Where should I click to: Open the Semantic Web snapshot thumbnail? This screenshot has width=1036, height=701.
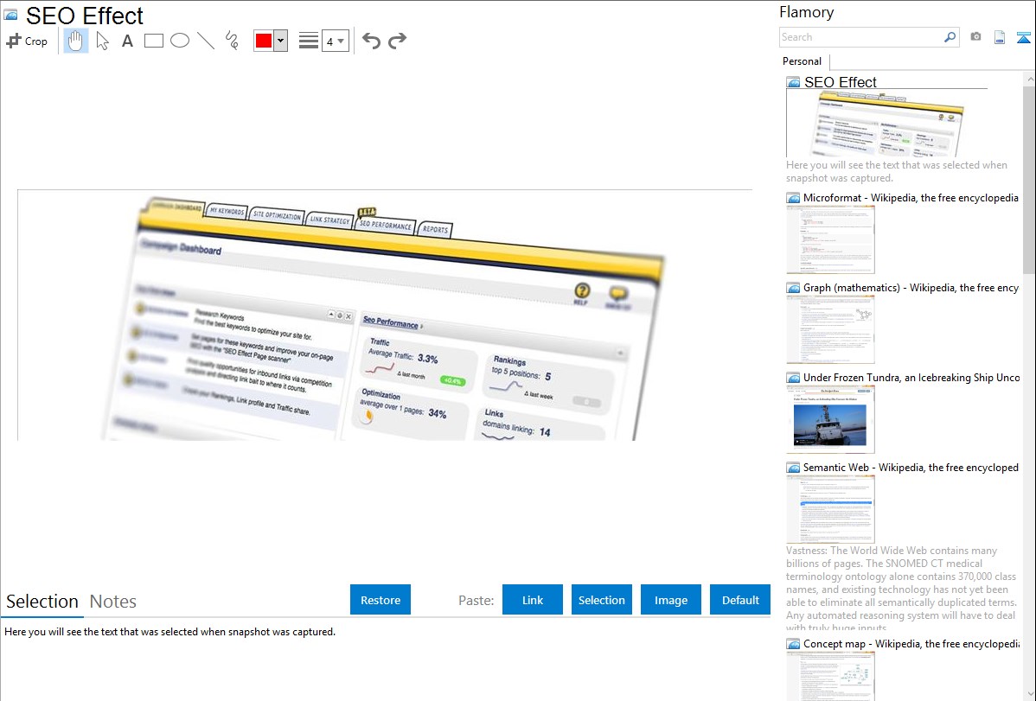click(x=830, y=508)
